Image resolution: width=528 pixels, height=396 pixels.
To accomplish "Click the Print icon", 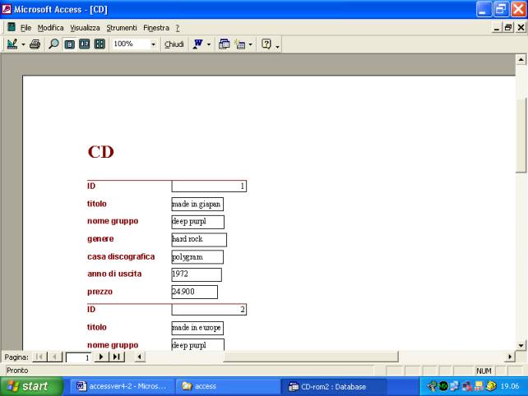I will pyautogui.click(x=35, y=44).
